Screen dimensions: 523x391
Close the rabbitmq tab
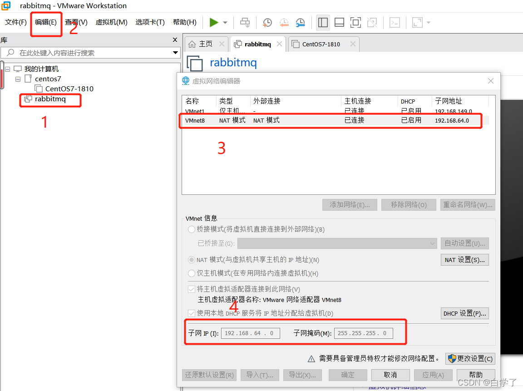pos(279,44)
